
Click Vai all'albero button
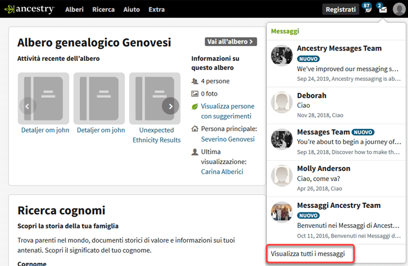click(x=231, y=42)
